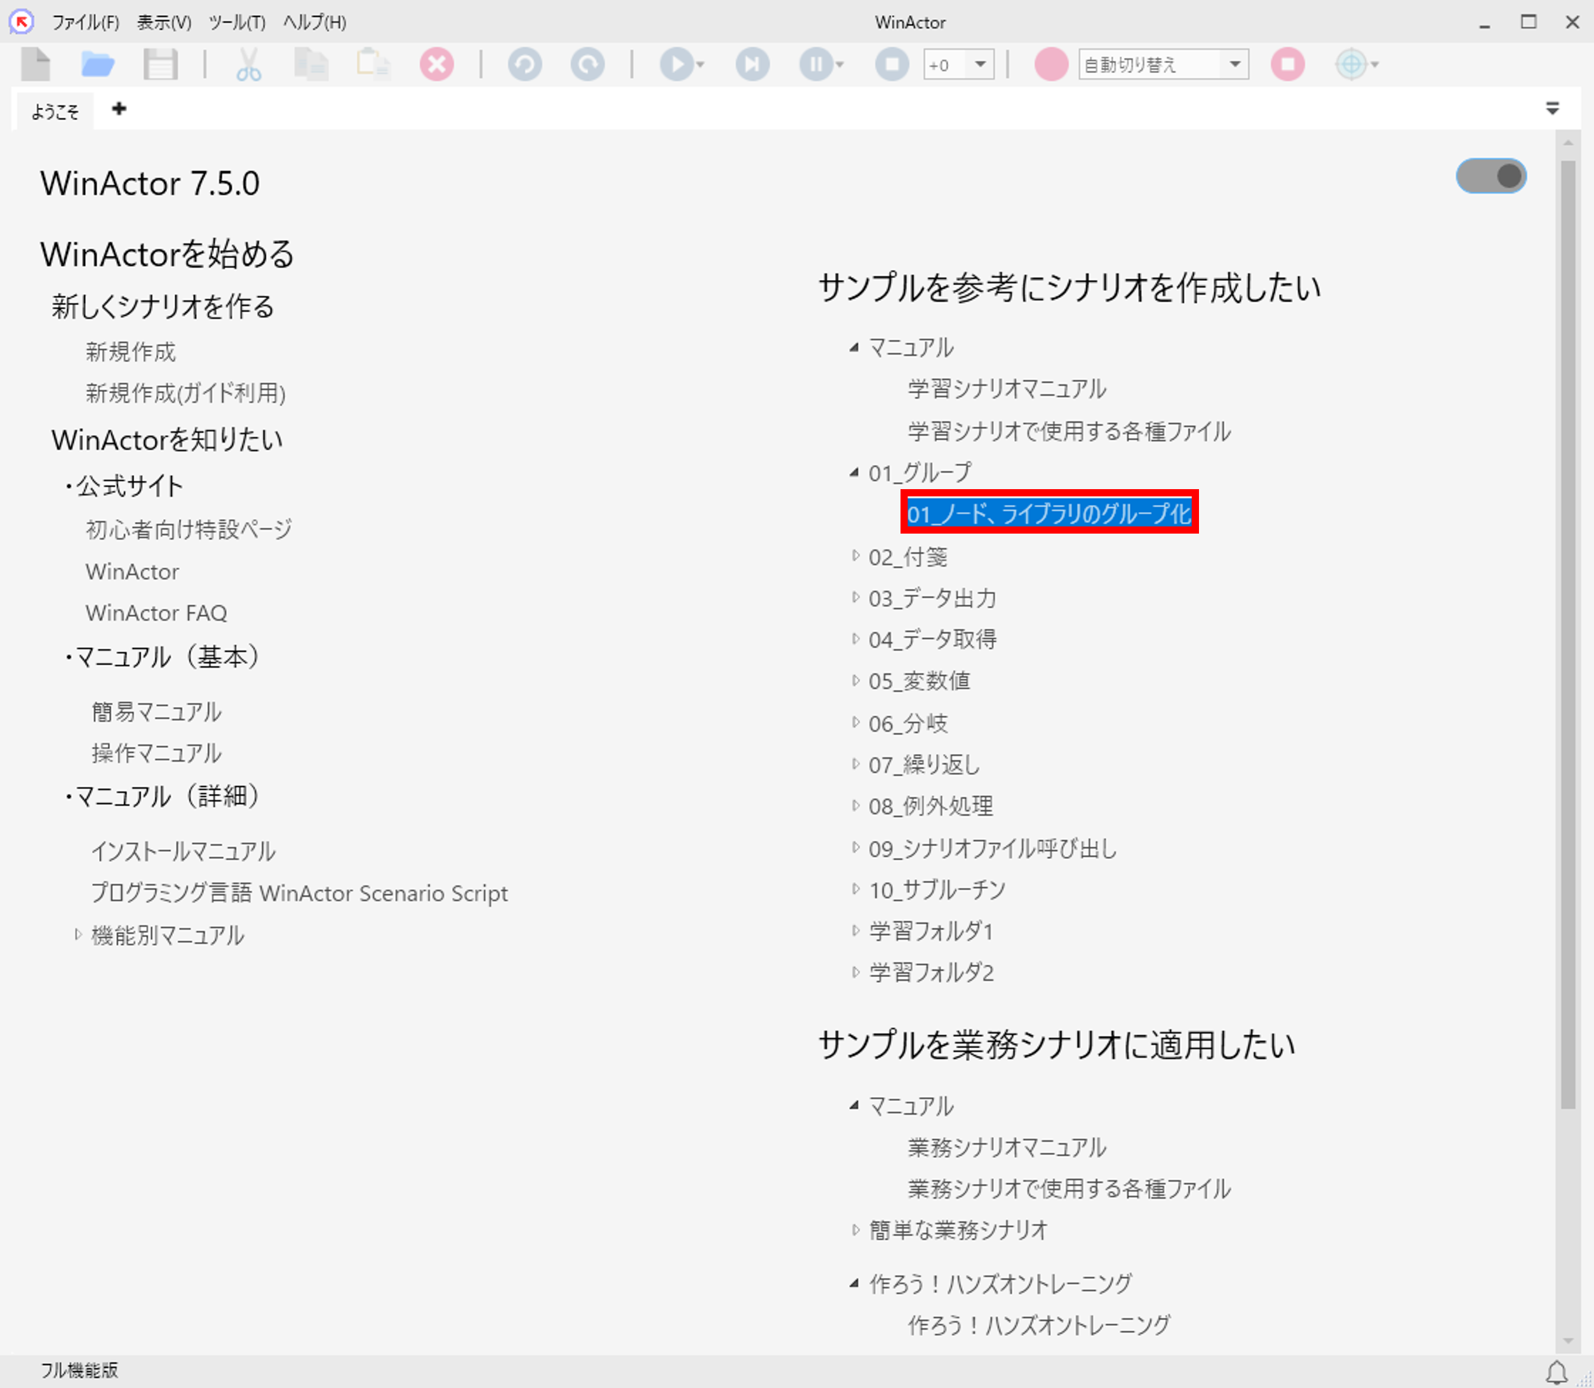Screen dimensions: 1594x1388
Task: Open プログラミング言語 WinActor Scenario Script link
Action: pos(300,893)
